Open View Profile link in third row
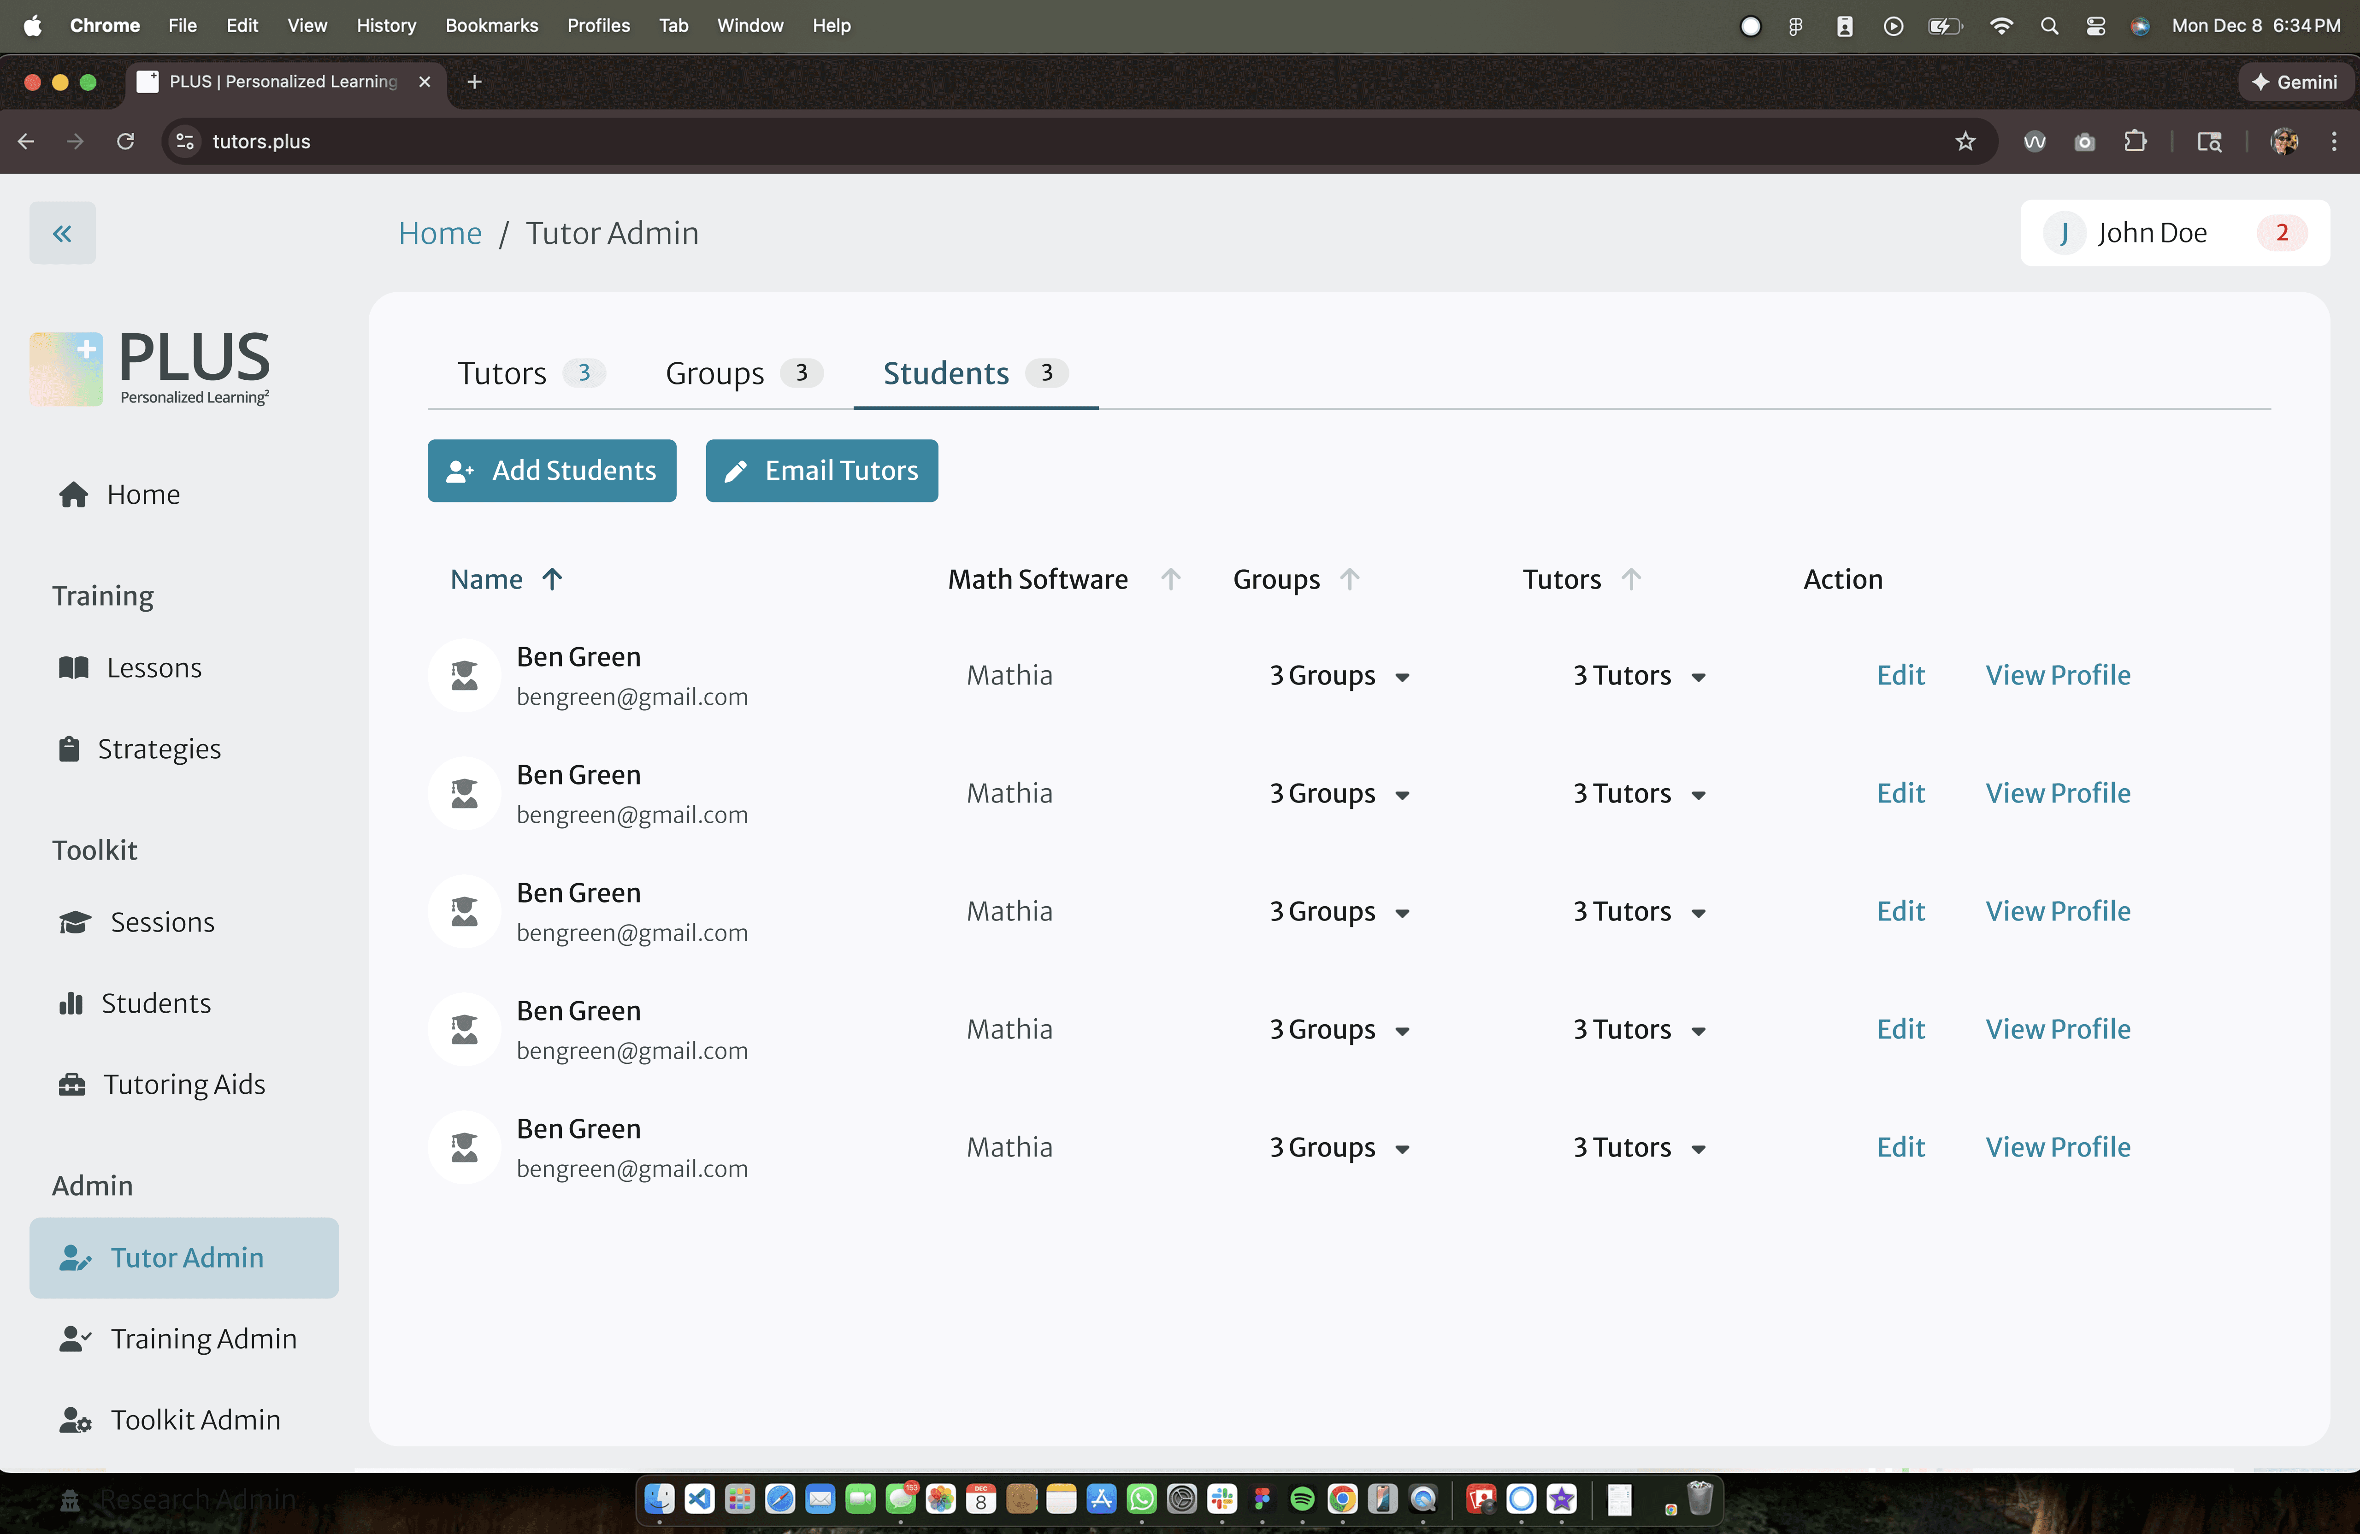 pos(2057,911)
